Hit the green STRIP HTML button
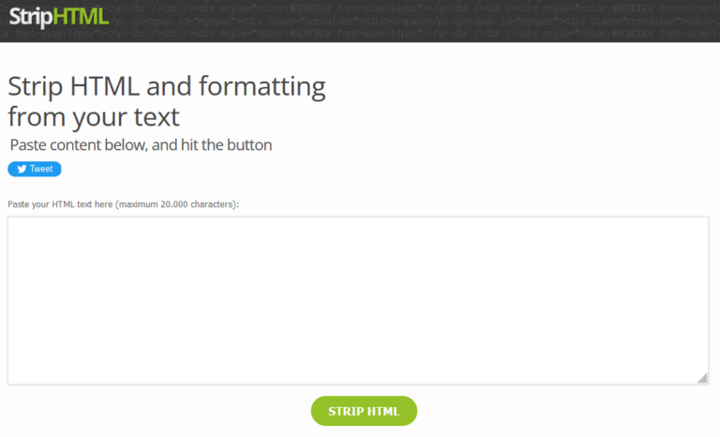This screenshot has height=437, width=720. [x=364, y=411]
